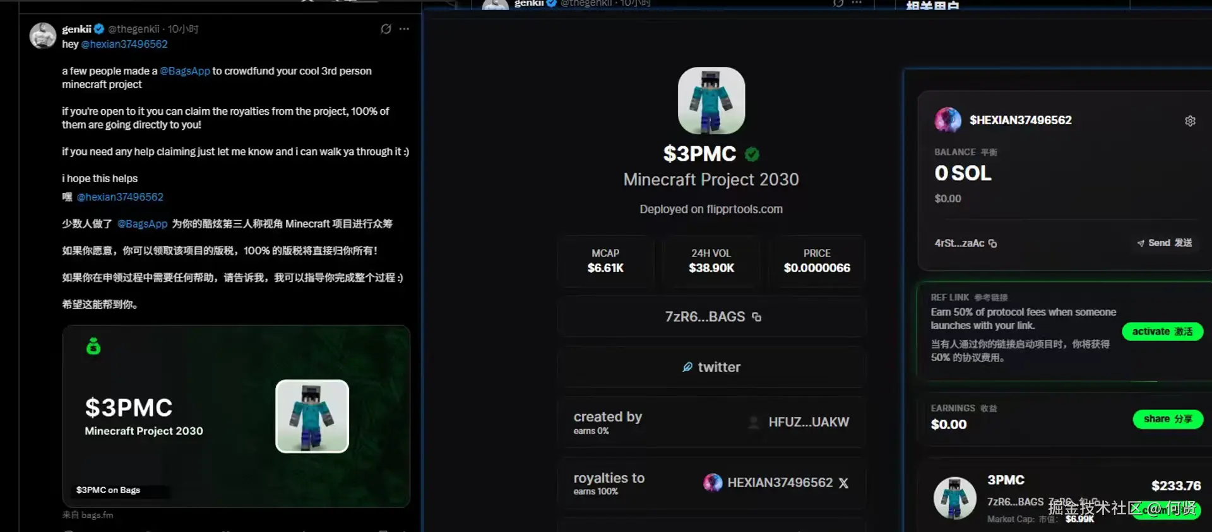Click the feather icon beside twitter
1212x532 pixels.
click(x=687, y=367)
